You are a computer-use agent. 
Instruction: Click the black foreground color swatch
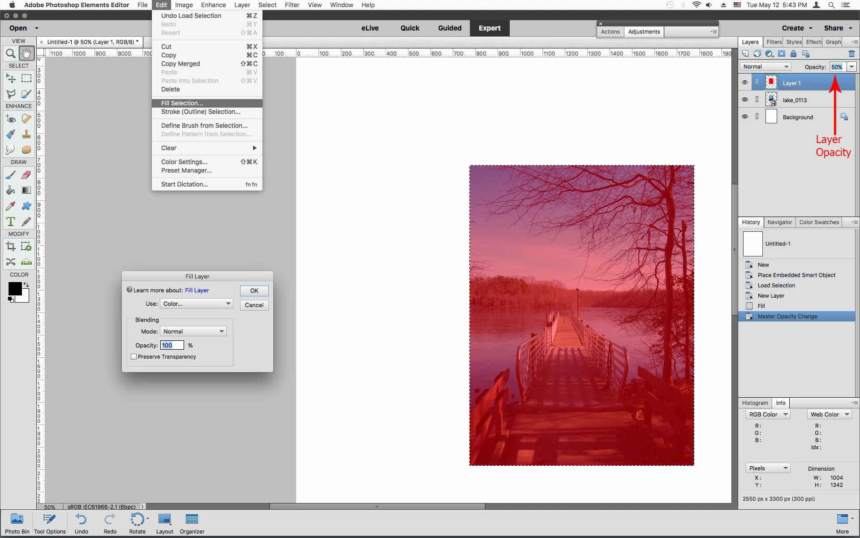(x=14, y=289)
